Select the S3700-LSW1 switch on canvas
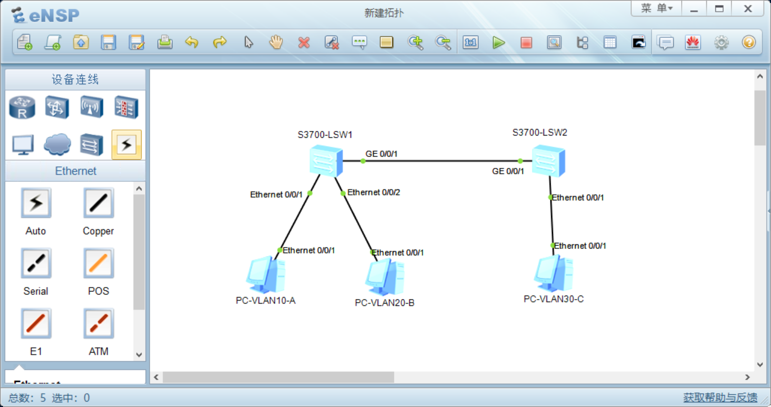 326,161
